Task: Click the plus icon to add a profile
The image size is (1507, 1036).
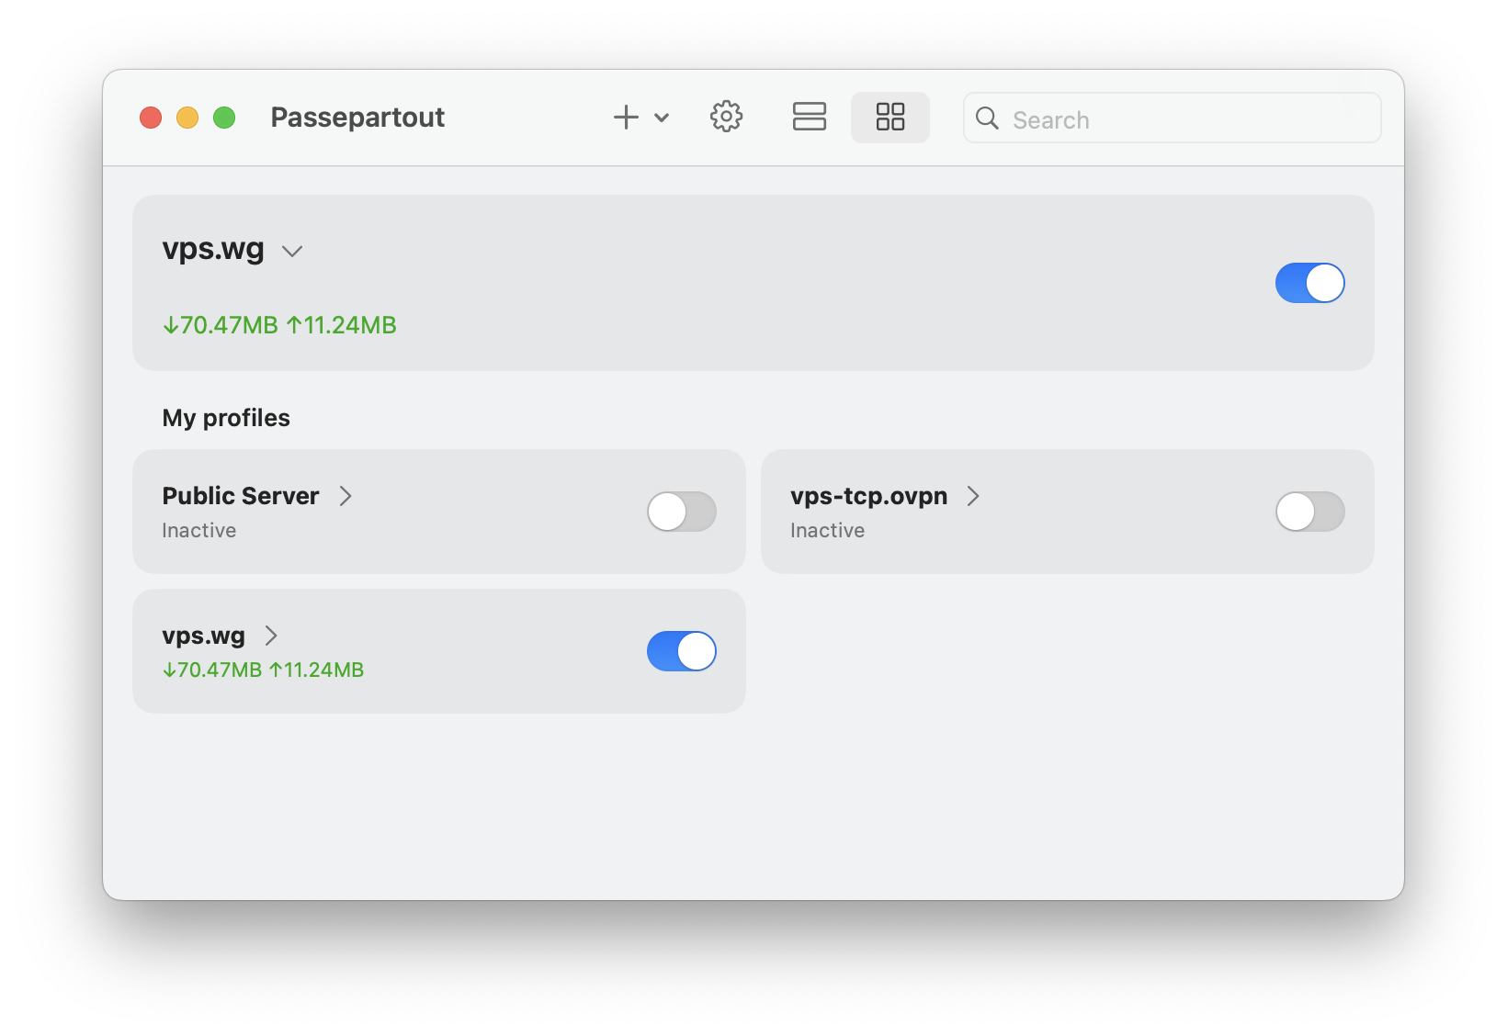Action: [x=626, y=118]
